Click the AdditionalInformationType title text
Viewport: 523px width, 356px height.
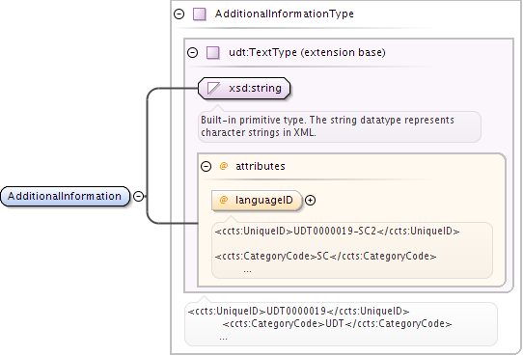pyautogui.click(x=285, y=14)
